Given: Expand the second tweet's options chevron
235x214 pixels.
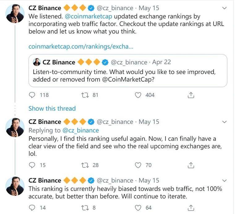Looking at the screenshot, I should 225,122.
